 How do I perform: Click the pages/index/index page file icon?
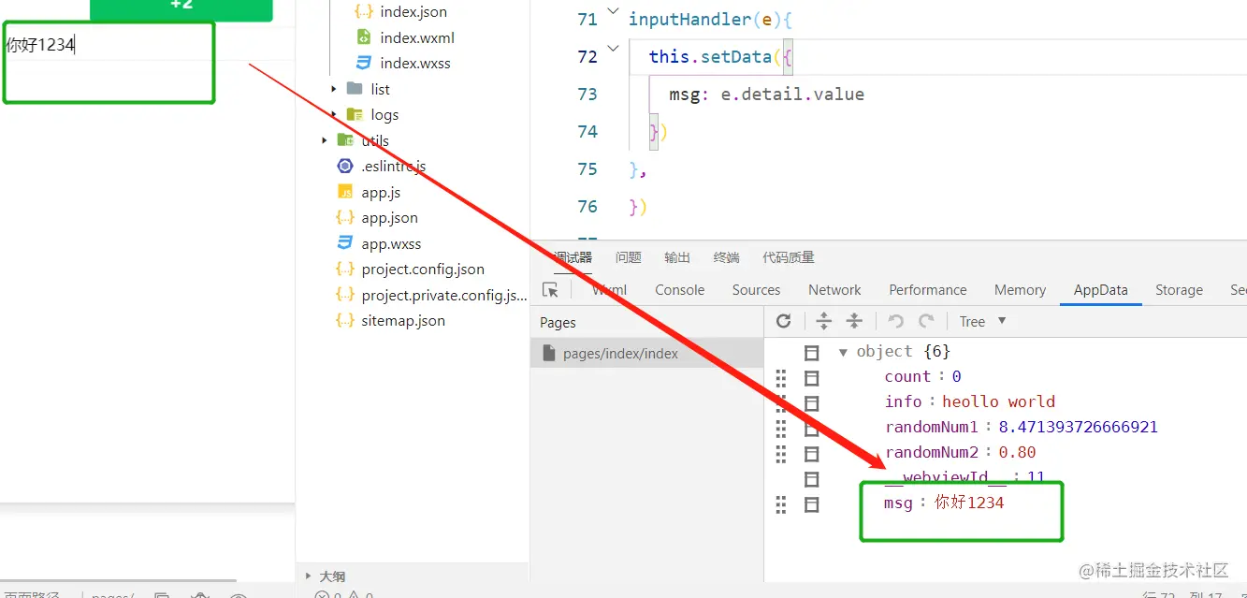pyautogui.click(x=547, y=354)
